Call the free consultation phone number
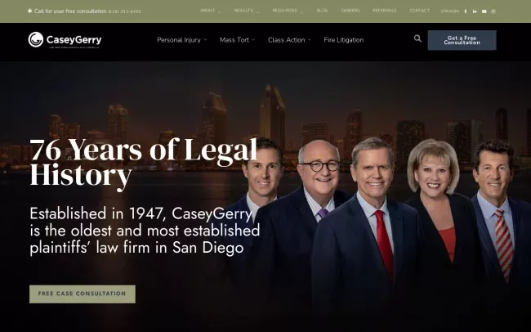 [124, 11]
